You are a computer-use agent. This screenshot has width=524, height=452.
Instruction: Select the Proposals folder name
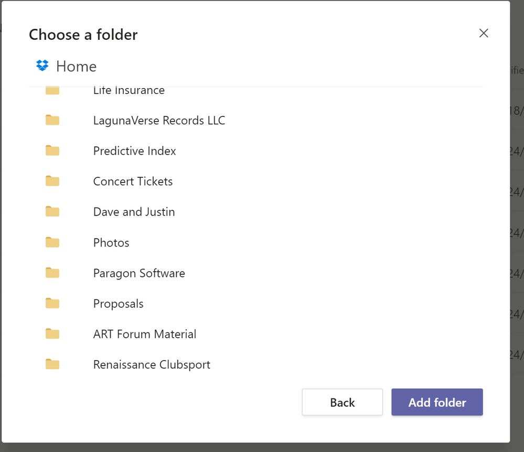tap(119, 304)
